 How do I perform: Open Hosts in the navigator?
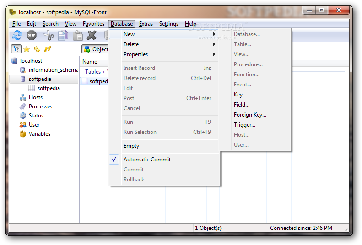coord(36,97)
